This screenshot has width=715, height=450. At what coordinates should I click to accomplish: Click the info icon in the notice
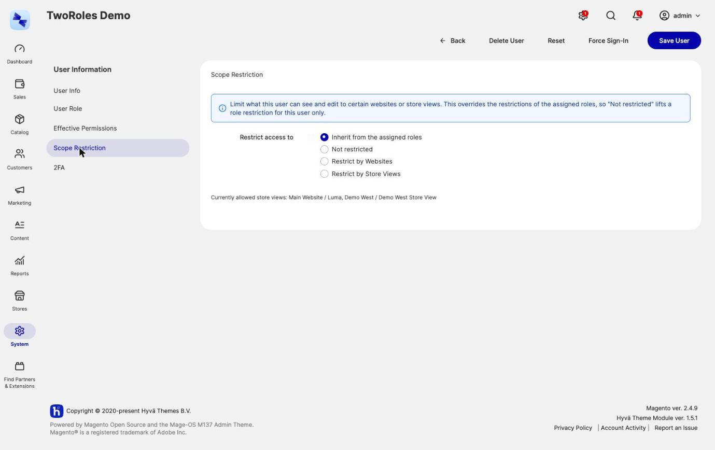pos(222,108)
